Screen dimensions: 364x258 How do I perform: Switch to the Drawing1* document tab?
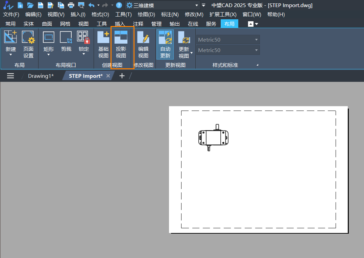pyautogui.click(x=41, y=76)
